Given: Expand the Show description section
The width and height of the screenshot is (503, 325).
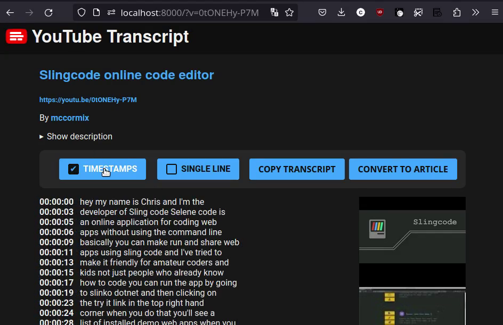Looking at the screenshot, I should coord(76,136).
